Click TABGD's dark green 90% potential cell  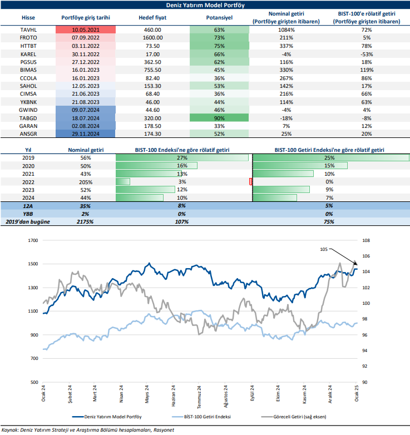point(219,118)
